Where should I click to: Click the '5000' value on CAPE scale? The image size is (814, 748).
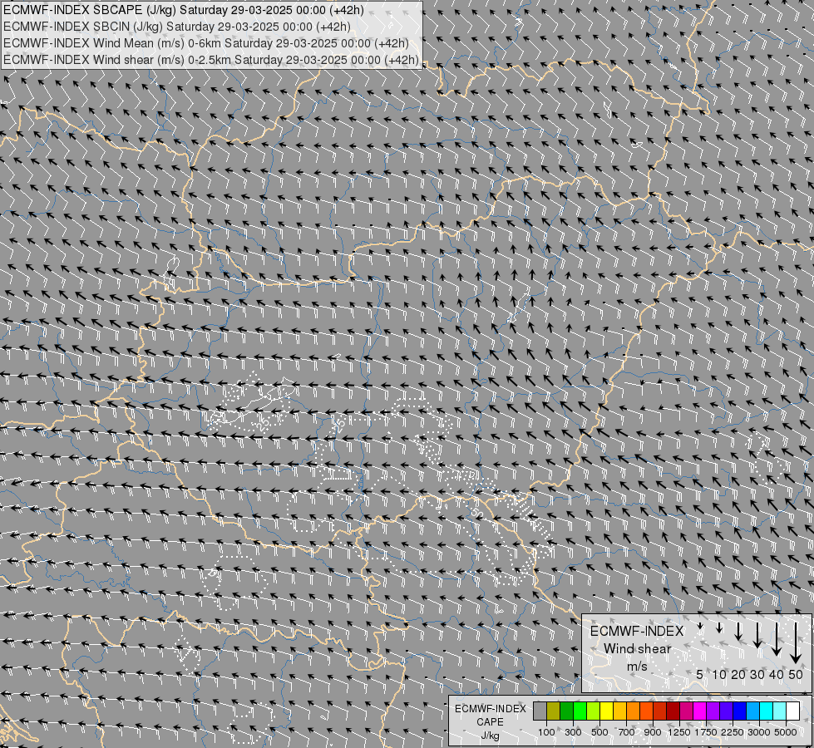785,732
